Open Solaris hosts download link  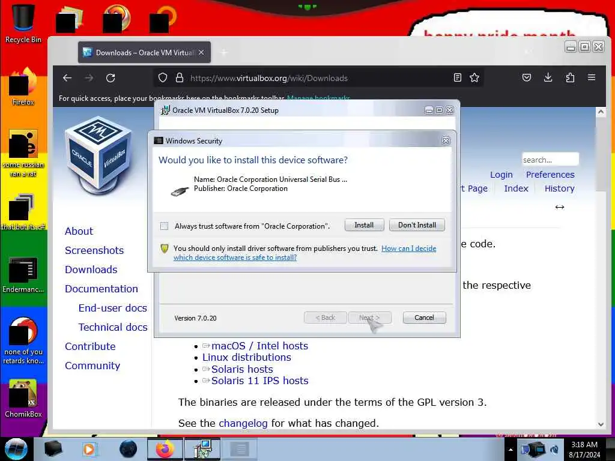pyautogui.click(x=242, y=369)
